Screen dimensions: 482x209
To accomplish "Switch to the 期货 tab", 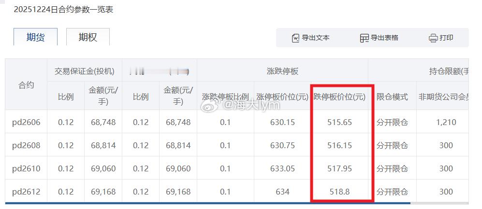I will click(x=35, y=37).
